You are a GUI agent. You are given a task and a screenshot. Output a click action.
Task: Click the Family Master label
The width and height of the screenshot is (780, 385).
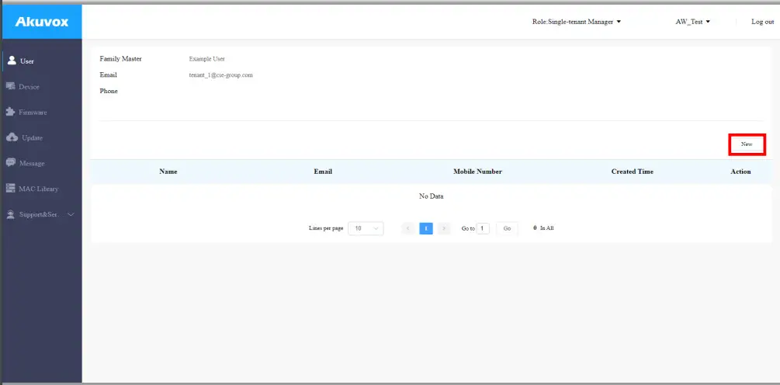coord(120,59)
